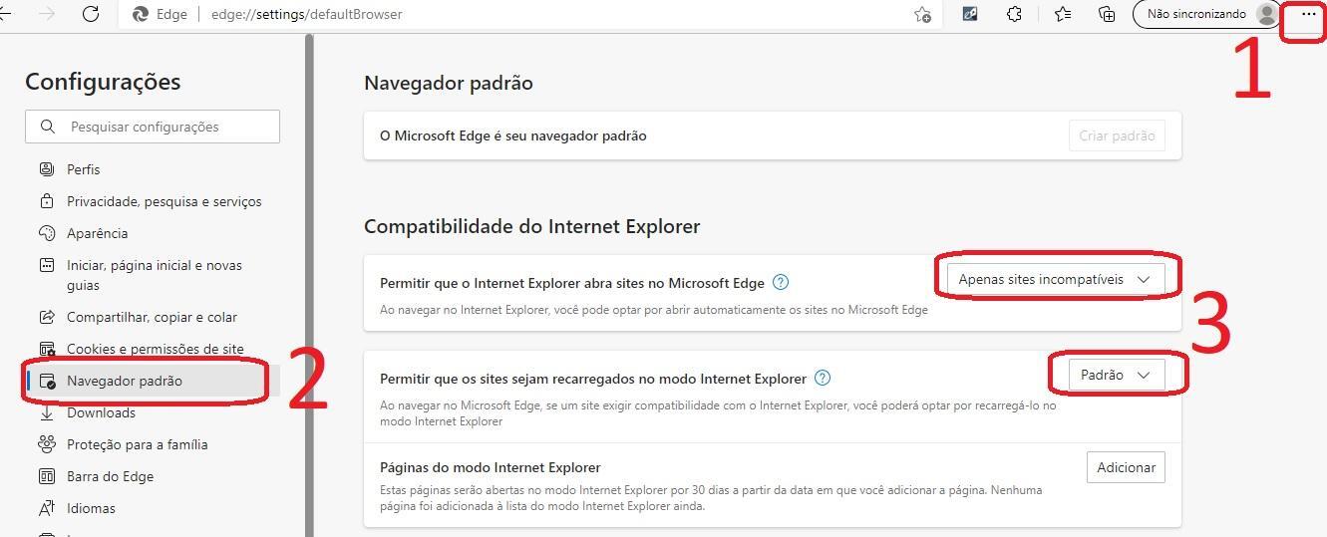Screen dimensions: 1327x537
Task: Click the Cookies e permissões icon
Action: pyautogui.click(x=46, y=349)
